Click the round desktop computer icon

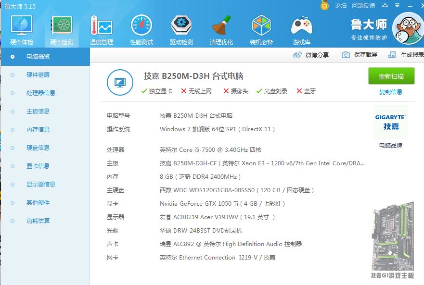[120, 82]
